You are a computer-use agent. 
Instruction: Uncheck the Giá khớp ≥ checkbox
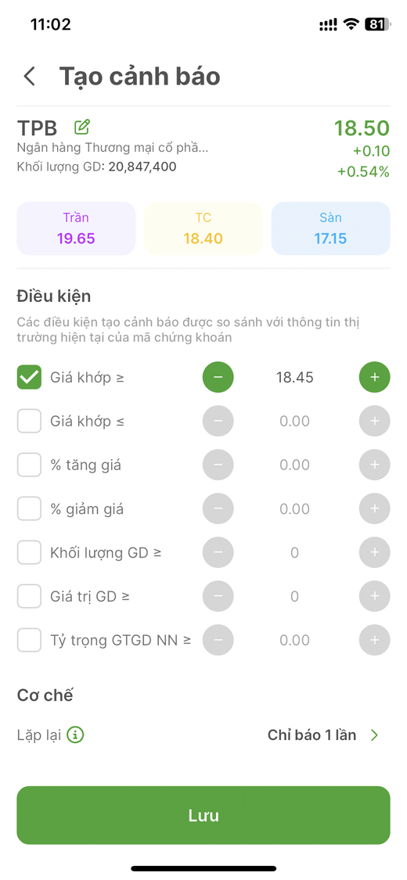click(x=29, y=377)
